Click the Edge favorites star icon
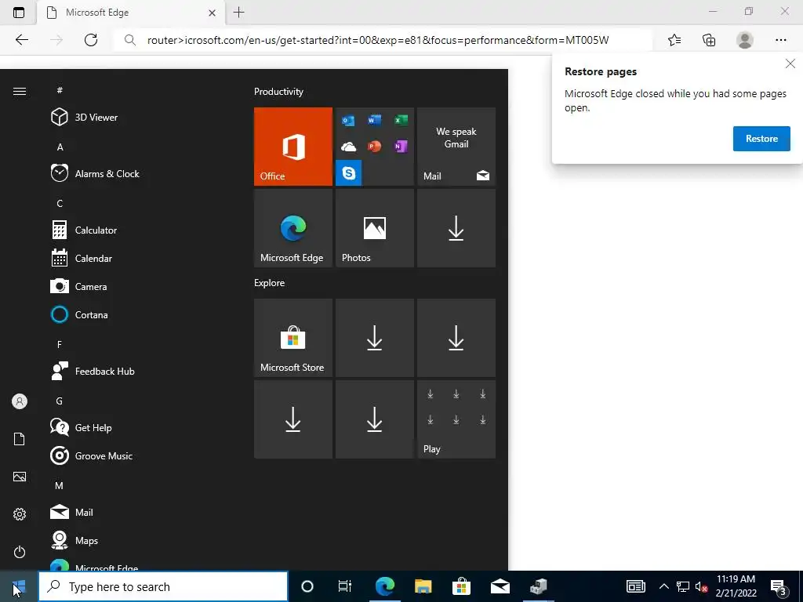This screenshot has width=803, height=602. 674,40
